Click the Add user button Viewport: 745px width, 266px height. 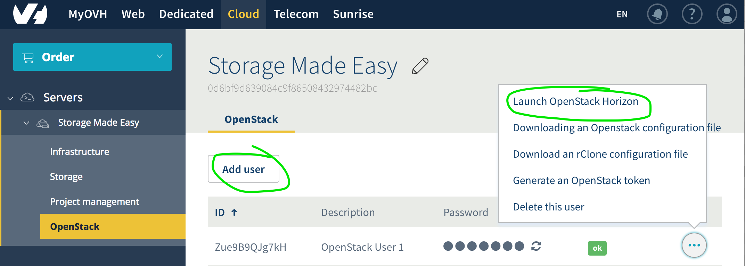[x=244, y=169]
